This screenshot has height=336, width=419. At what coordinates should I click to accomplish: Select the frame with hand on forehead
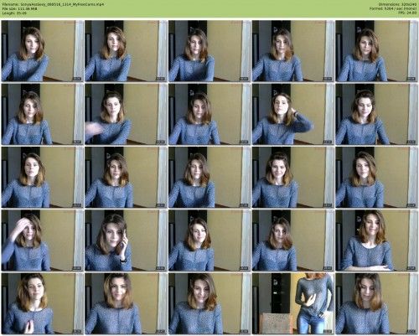[x=43, y=240]
